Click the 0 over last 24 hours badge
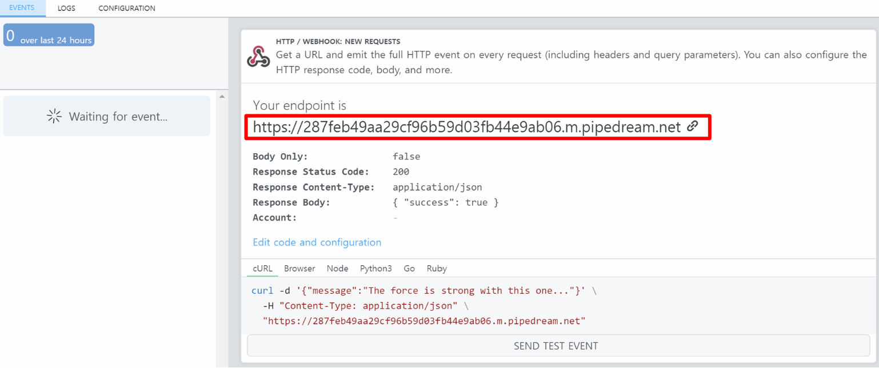This screenshot has width=879, height=368. 49,35
